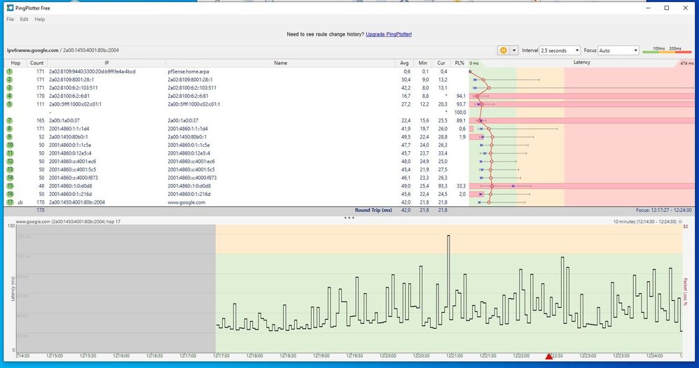The image size is (699, 368).
Task: Click IP 2001:4860:0:12e5::4 in hop 11
Action: tap(70, 153)
